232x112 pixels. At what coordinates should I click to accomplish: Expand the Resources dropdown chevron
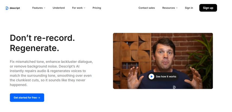[x=177, y=8]
